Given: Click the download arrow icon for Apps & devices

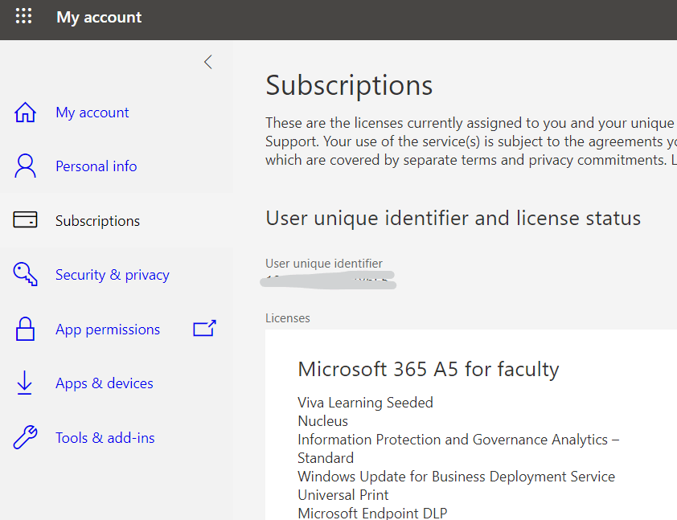Looking at the screenshot, I should pyautogui.click(x=25, y=383).
